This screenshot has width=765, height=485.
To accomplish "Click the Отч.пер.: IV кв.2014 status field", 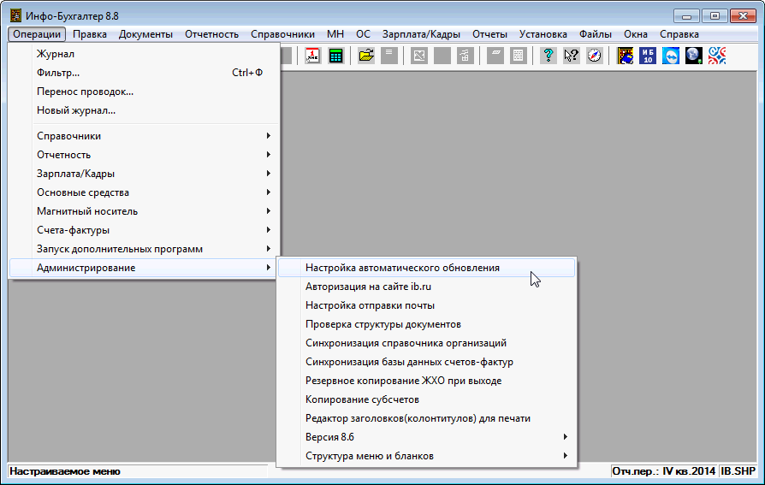I will pos(663,471).
